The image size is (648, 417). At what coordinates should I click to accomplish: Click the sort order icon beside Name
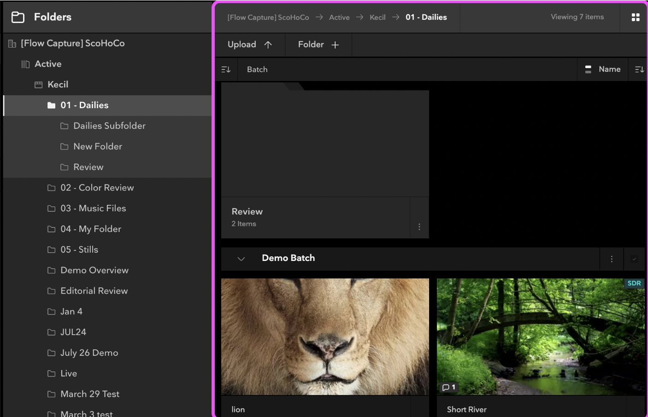point(639,69)
